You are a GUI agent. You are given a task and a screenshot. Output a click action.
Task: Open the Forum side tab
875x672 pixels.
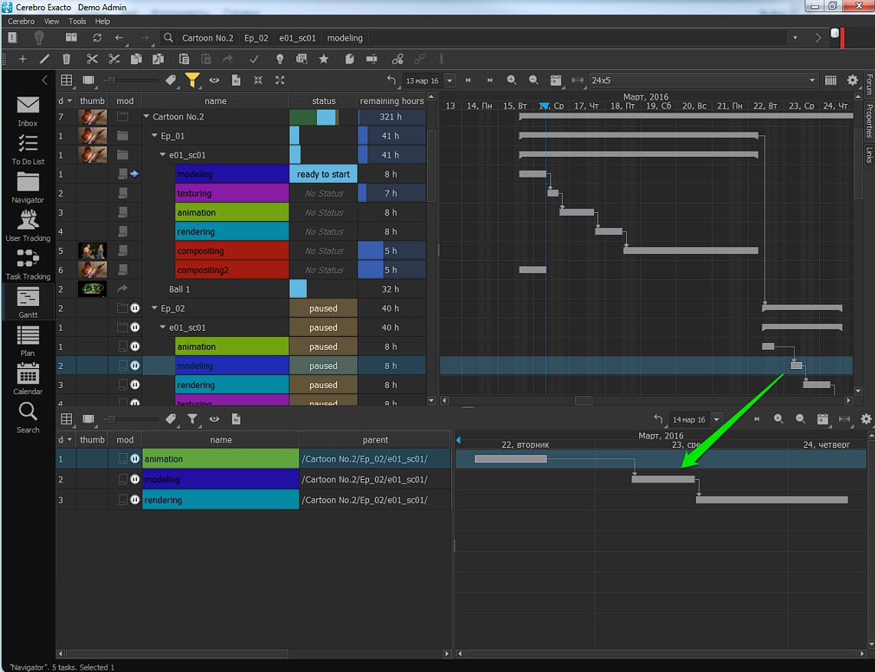tap(869, 84)
